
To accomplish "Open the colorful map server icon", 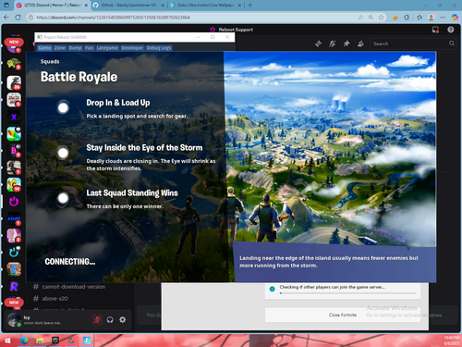I will [14, 134].
